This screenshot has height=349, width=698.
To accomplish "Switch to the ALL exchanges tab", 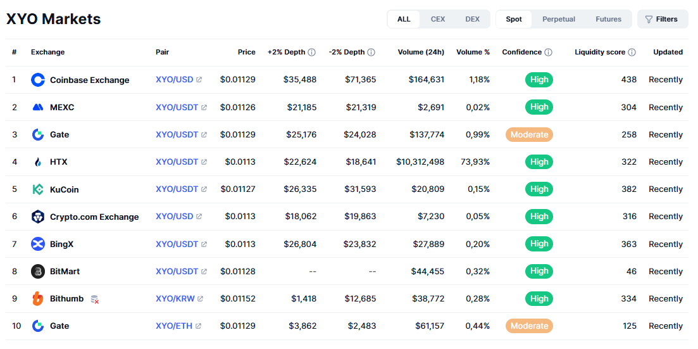I will click(x=404, y=19).
